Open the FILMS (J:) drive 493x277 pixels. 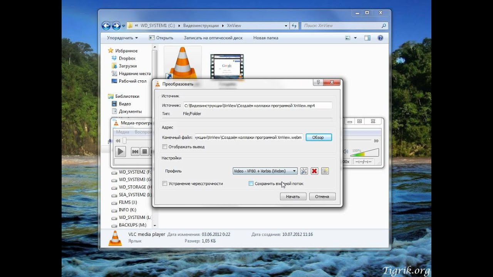click(128, 202)
